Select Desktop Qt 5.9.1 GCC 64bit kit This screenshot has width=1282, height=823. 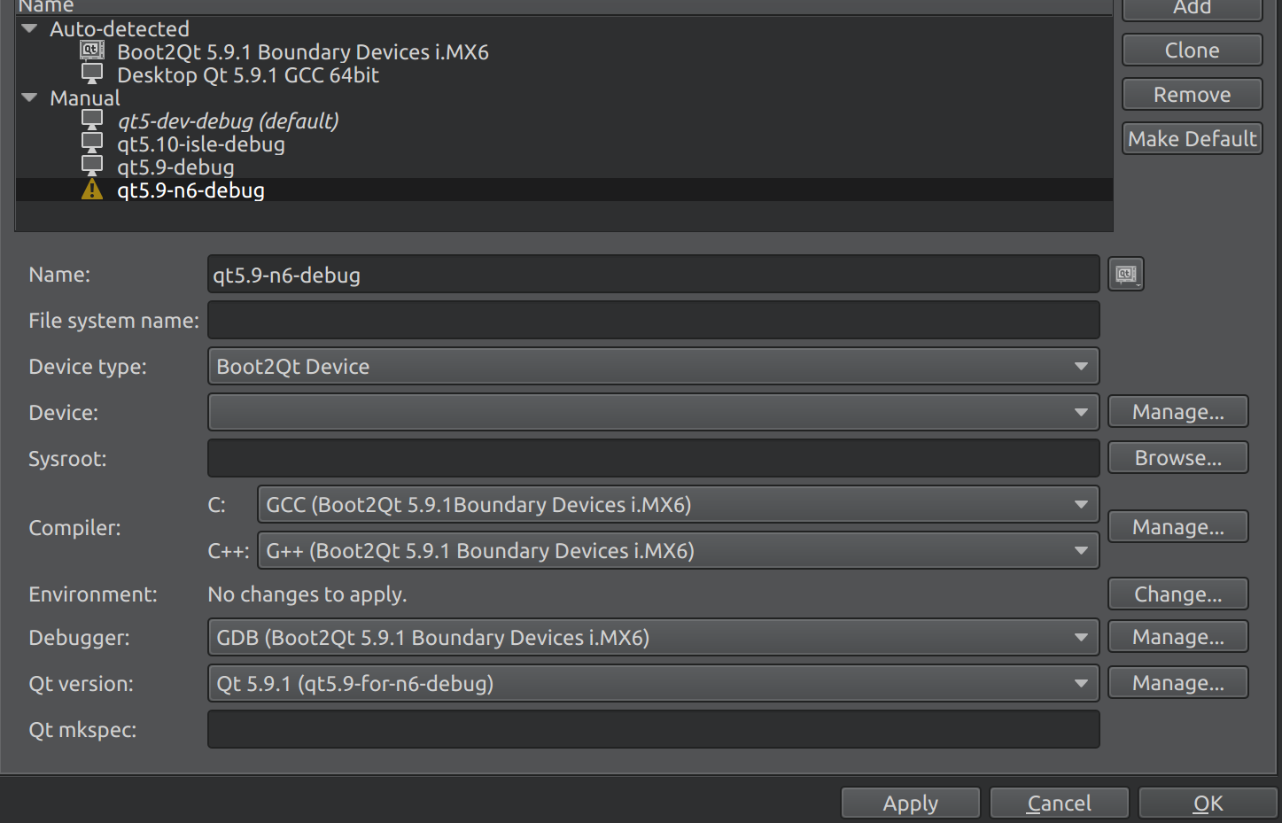[248, 75]
